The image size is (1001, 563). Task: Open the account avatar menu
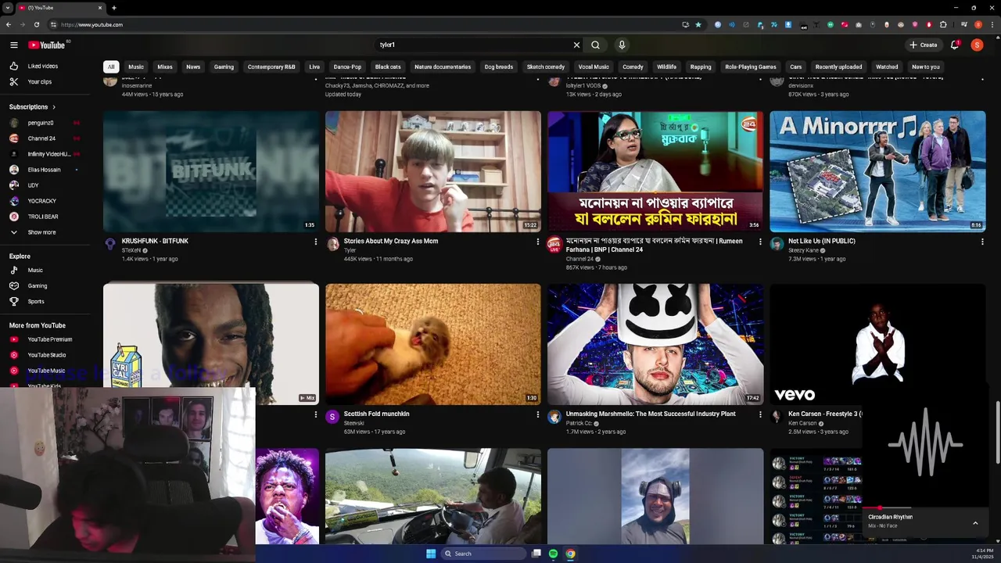977,45
